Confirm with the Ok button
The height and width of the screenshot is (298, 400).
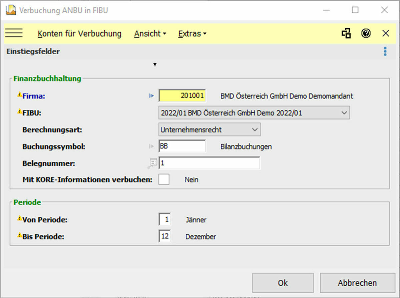click(x=283, y=283)
